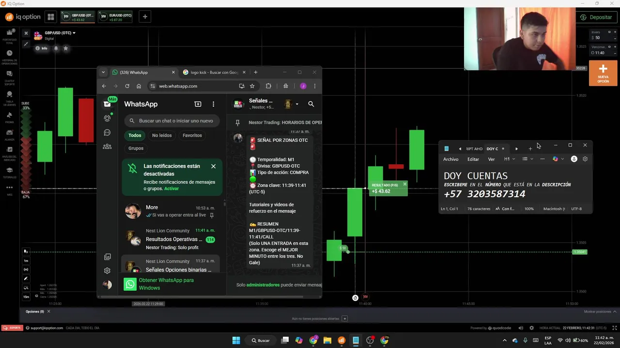The width and height of the screenshot is (620, 348).
Task: Open Tabla de Líderes sidebar icon
Action: click(10, 98)
